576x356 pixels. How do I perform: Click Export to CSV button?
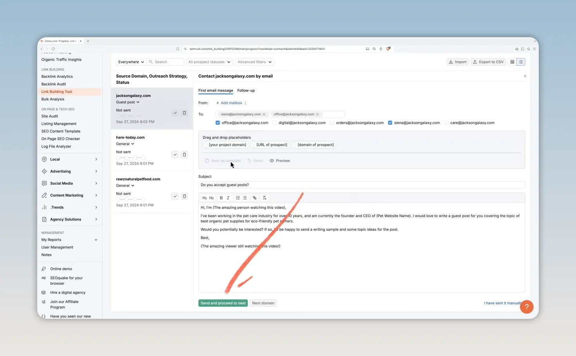point(488,62)
